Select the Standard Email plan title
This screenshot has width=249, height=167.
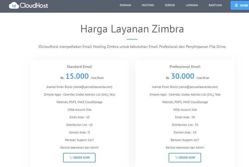79,67
